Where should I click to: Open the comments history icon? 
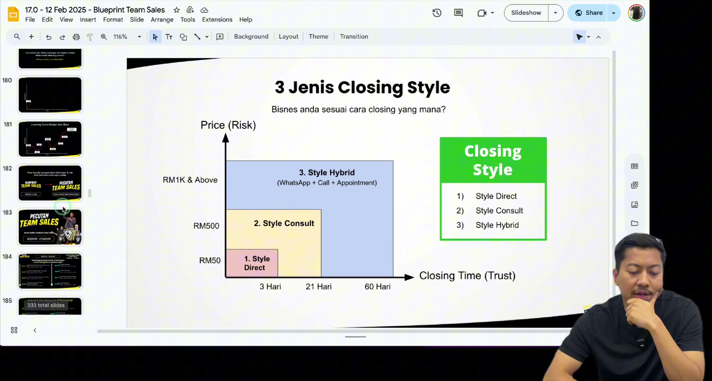[458, 13]
